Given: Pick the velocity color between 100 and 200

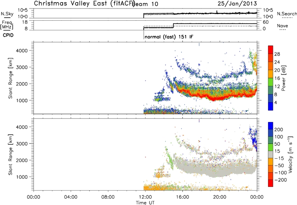Looking at the screenshot, I should (271, 133).
